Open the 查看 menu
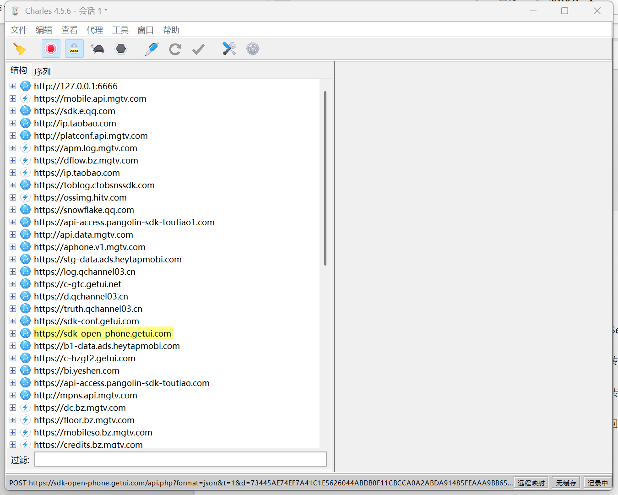The width and height of the screenshot is (618, 495). (70, 30)
